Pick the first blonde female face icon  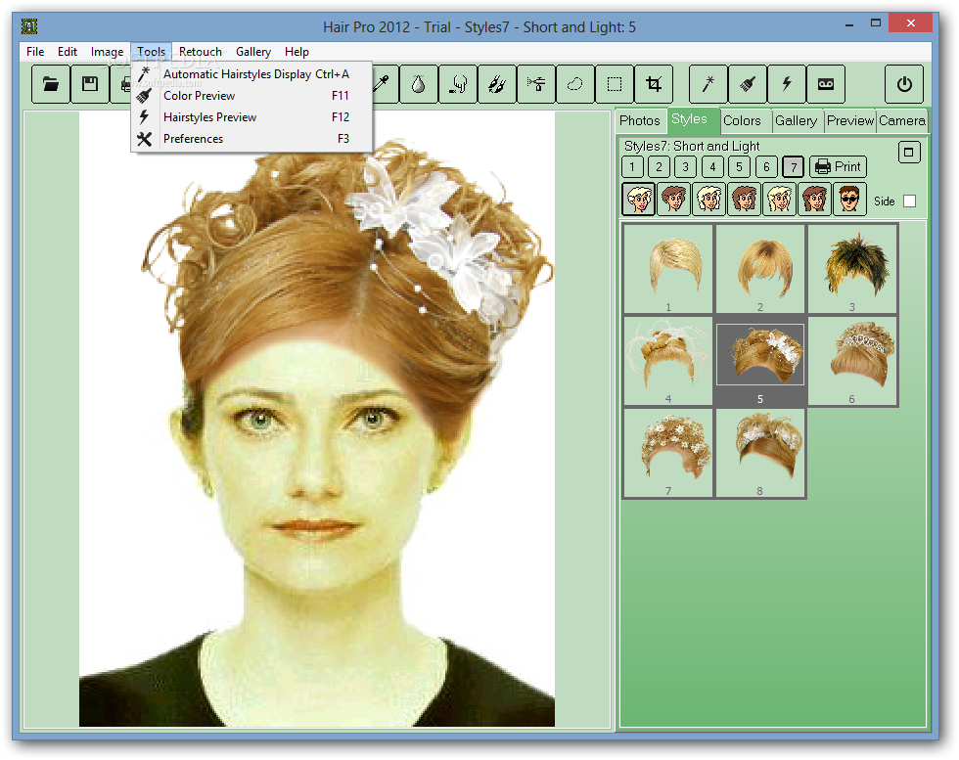click(x=638, y=200)
